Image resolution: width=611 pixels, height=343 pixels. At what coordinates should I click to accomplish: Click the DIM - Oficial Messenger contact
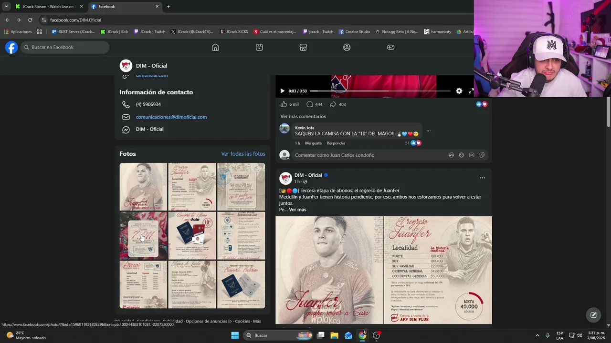tap(149, 129)
